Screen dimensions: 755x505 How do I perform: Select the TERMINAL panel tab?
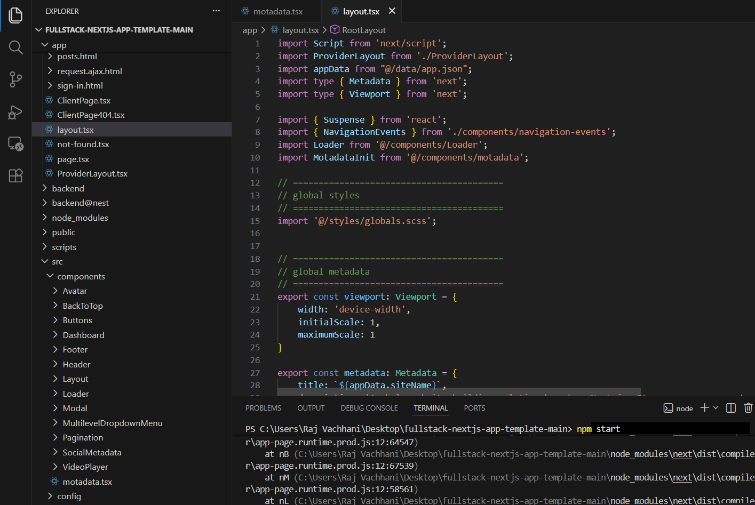(x=431, y=408)
